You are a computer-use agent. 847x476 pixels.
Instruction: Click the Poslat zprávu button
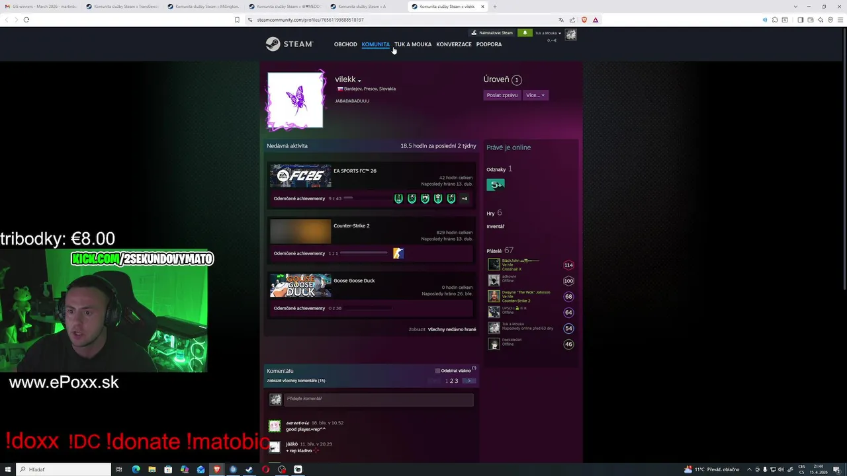[x=502, y=95]
